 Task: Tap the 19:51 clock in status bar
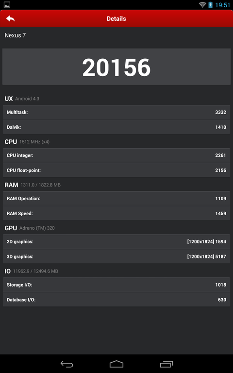click(222, 5)
